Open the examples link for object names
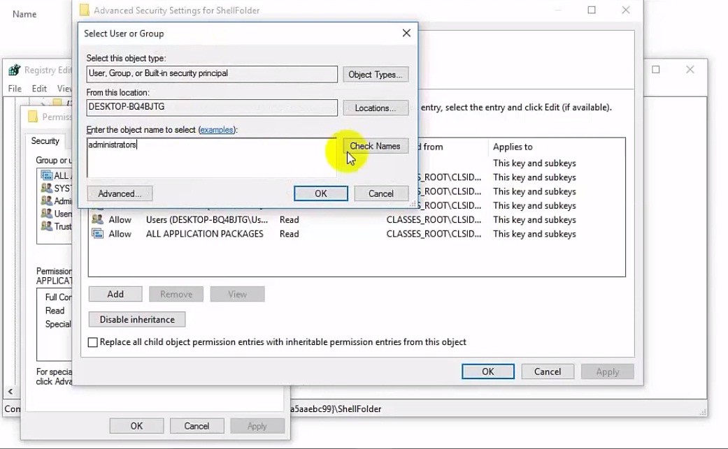Screen dimensions: 728x449 click(217, 129)
